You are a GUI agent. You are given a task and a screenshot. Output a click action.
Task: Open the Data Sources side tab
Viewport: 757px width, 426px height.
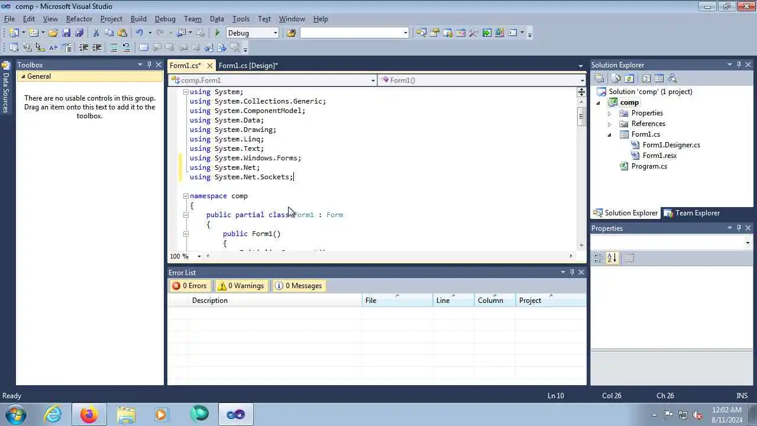click(x=5, y=87)
